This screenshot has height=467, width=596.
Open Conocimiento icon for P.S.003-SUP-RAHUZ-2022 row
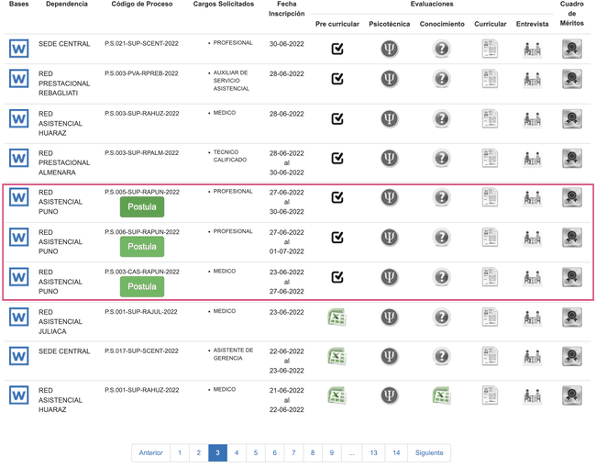[442, 118]
